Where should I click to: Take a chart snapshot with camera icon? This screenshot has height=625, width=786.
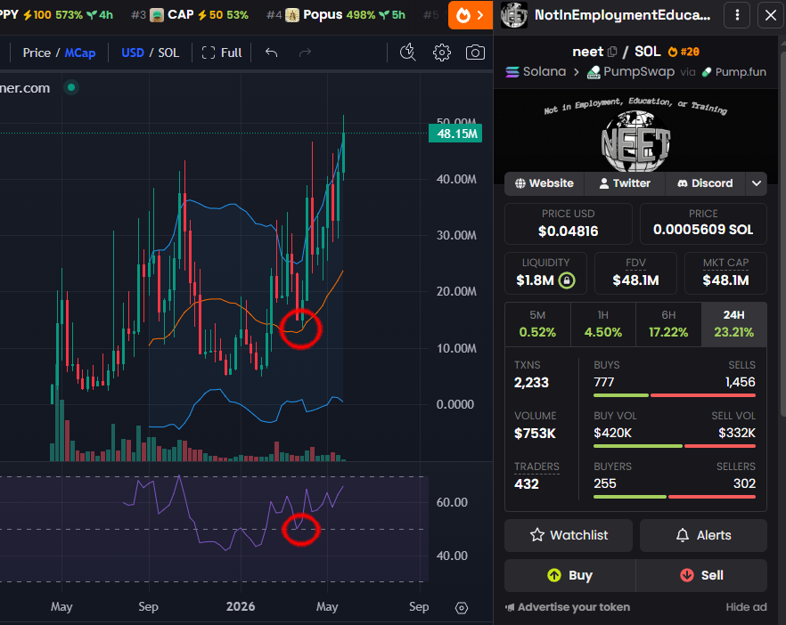(x=475, y=53)
